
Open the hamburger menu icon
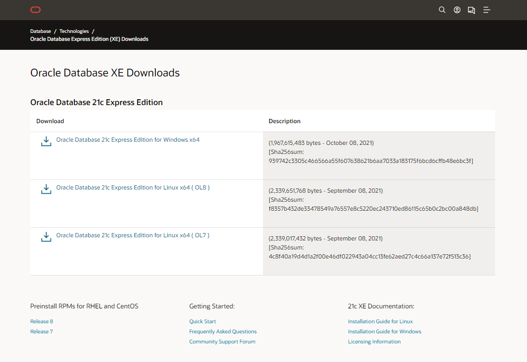486,10
